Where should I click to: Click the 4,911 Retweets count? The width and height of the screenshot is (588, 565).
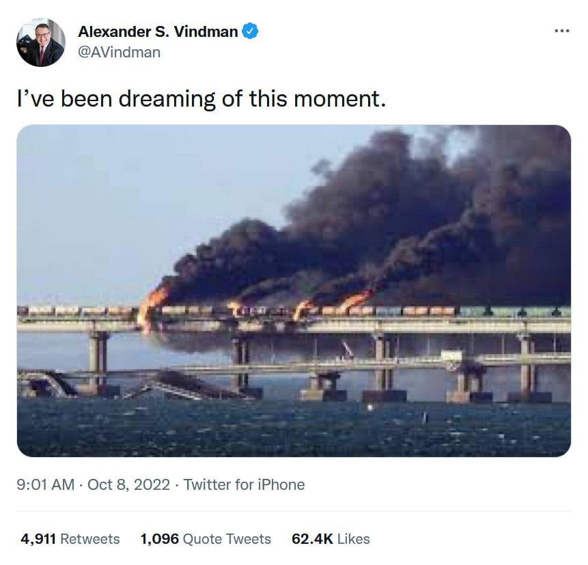click(x=68, y=538)
